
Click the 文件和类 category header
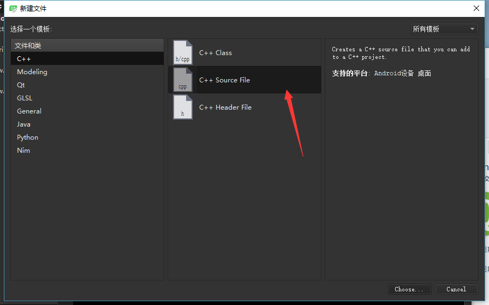tap(87, 45)
